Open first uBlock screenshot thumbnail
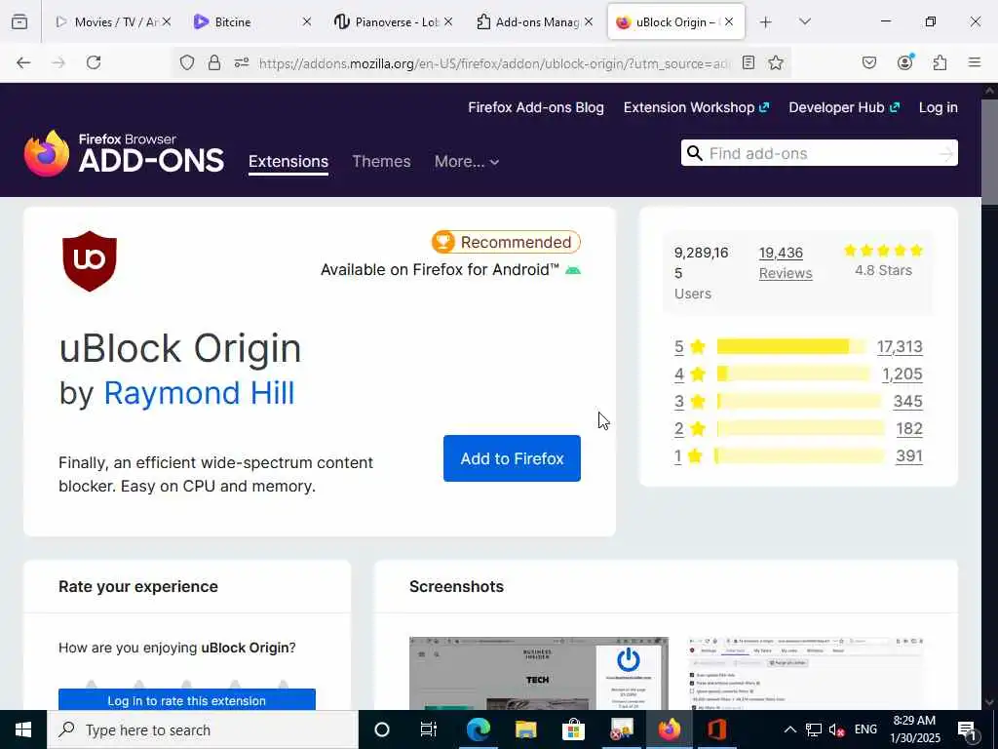This screenshot has height=749, width=998. coord(538,673)
